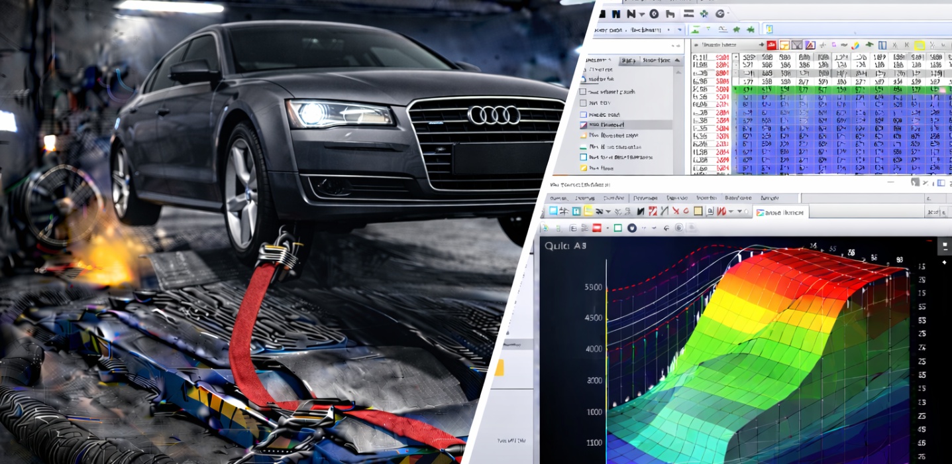Viewport: 952px width, 464px height.
Task: Open dropdown arrow next to red W icon
Action: coord(731,211)
